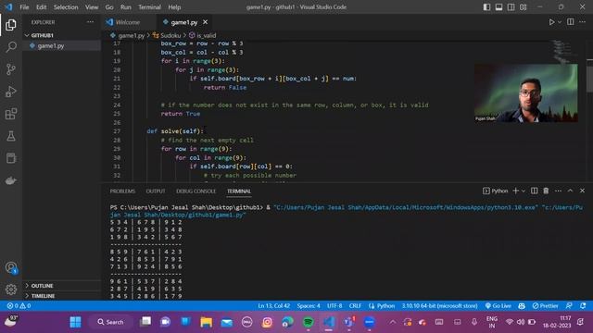The image size is (593, 333).
Task: Open the Explorer view in activity bar
Action: coord(11,25)
